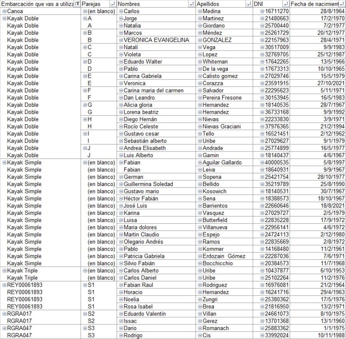Collapse the RGRA047 group

[x=4, y=328]
